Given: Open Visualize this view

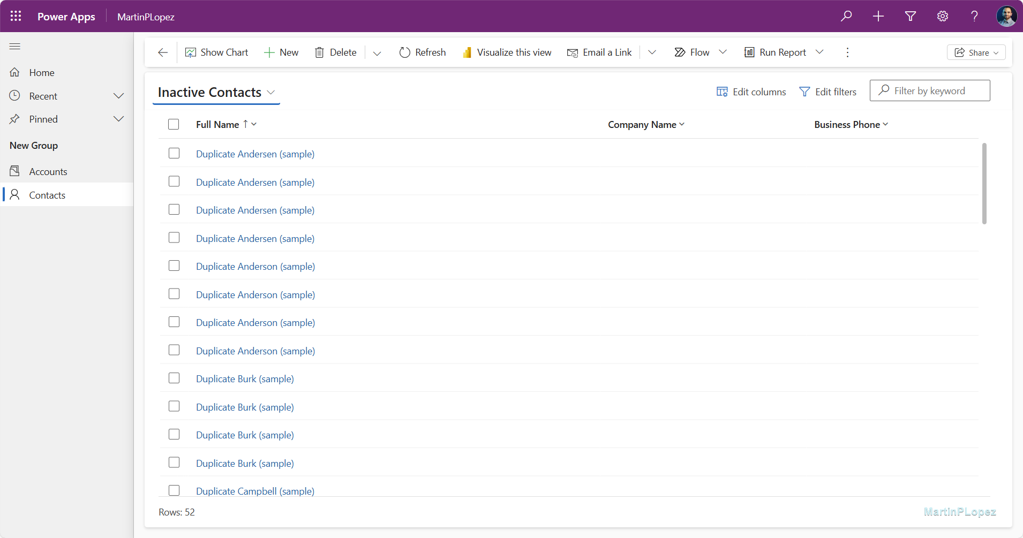Looking at the screenshot, I should pyautogui.click(x=507, y=52).
